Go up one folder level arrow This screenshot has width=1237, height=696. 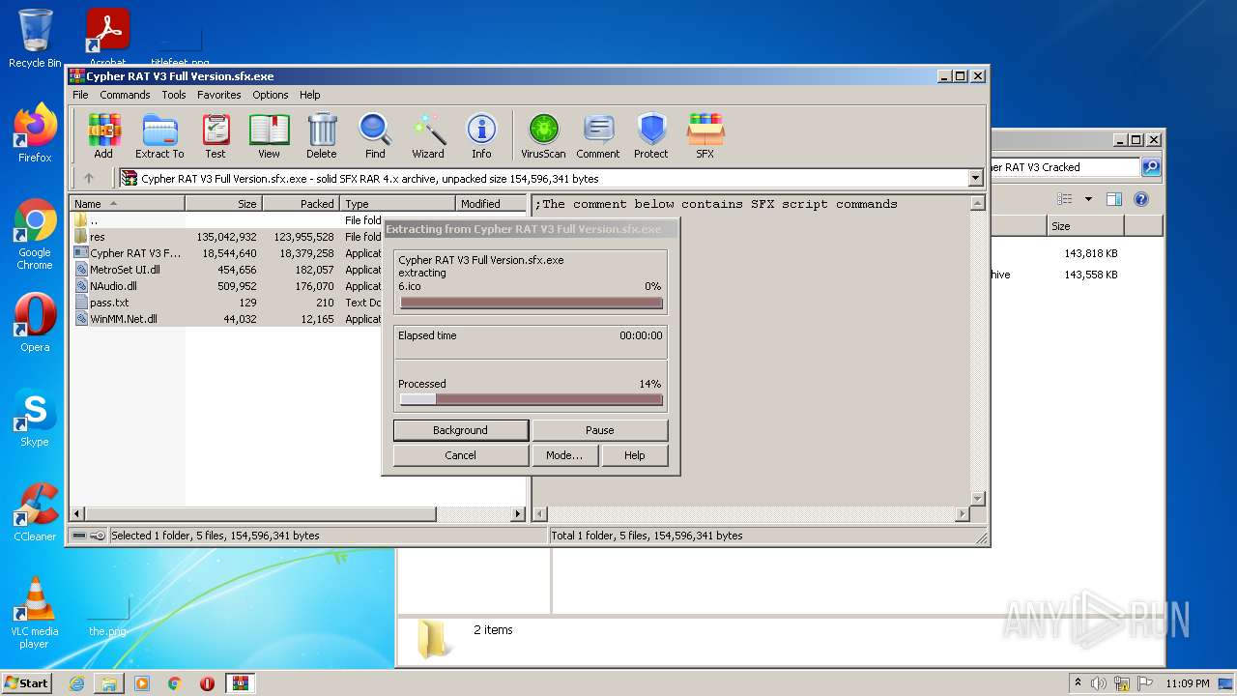pyautogui.click(x=89, y=178)
